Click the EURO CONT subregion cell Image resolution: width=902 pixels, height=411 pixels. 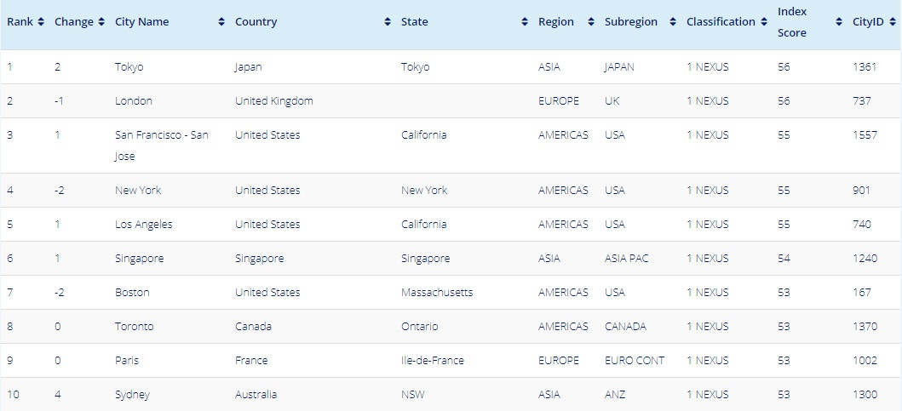pos(635,361)
